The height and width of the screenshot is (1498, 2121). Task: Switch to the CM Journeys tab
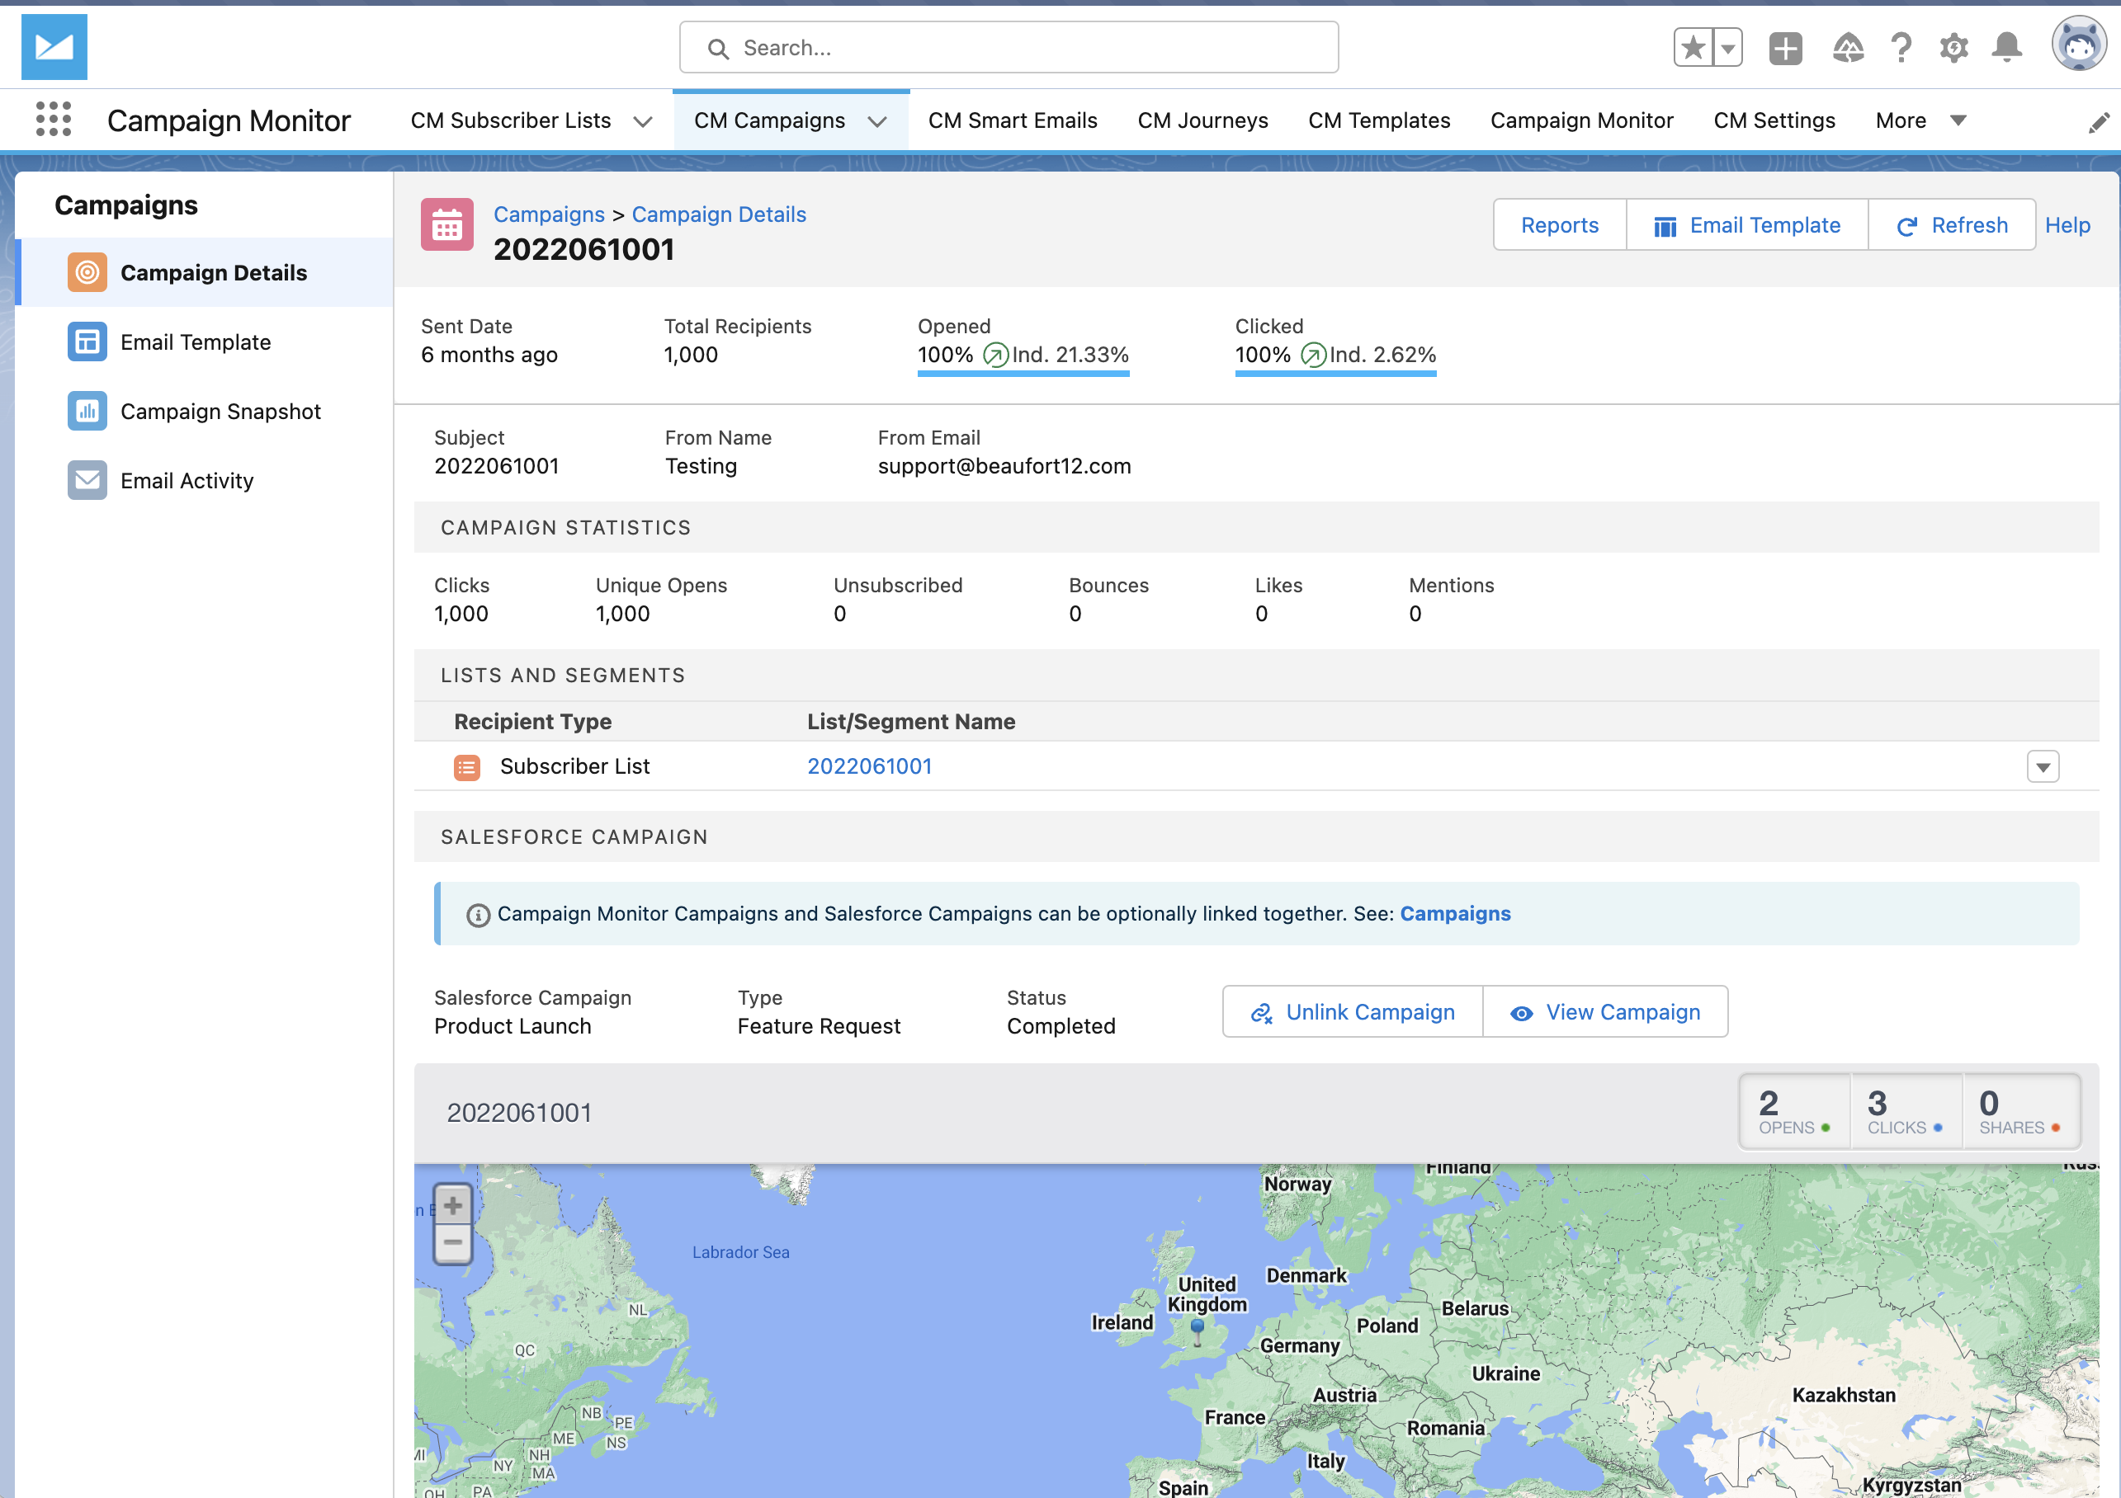[x=1202, y=120]
